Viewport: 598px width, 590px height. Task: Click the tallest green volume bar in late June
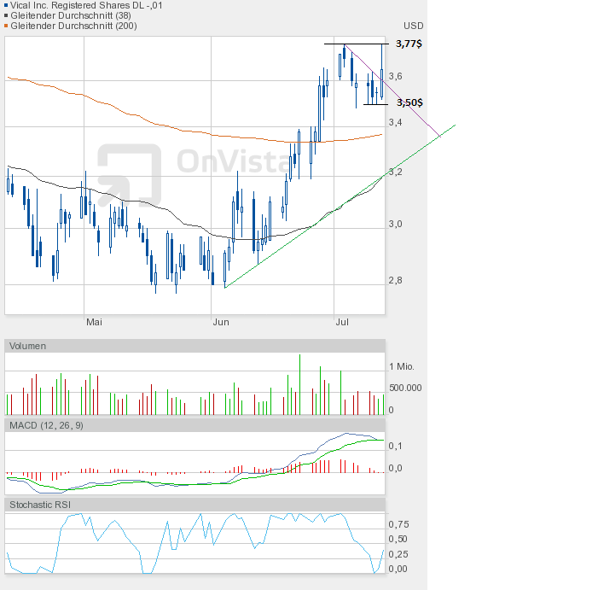coord(299,385)
